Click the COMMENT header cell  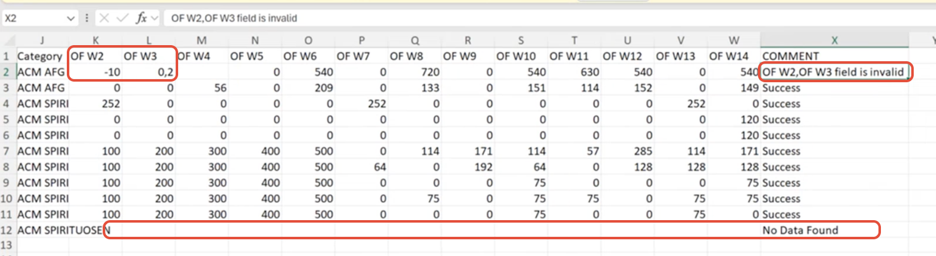[x=834, y=56]
